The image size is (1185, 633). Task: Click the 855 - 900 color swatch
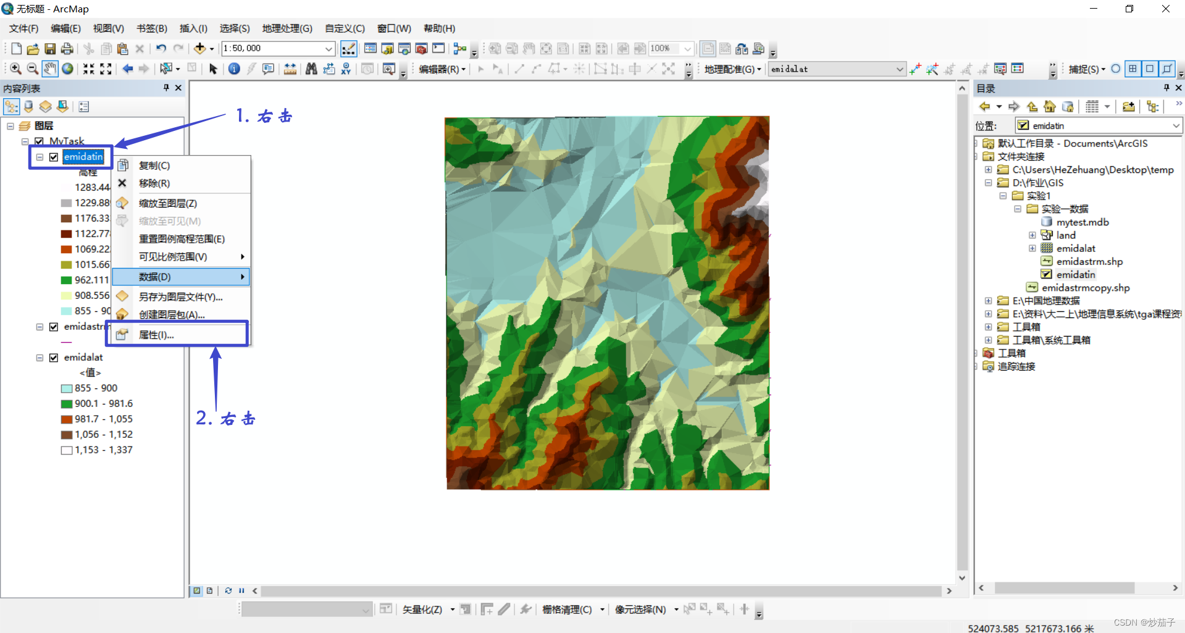point(67,388)
